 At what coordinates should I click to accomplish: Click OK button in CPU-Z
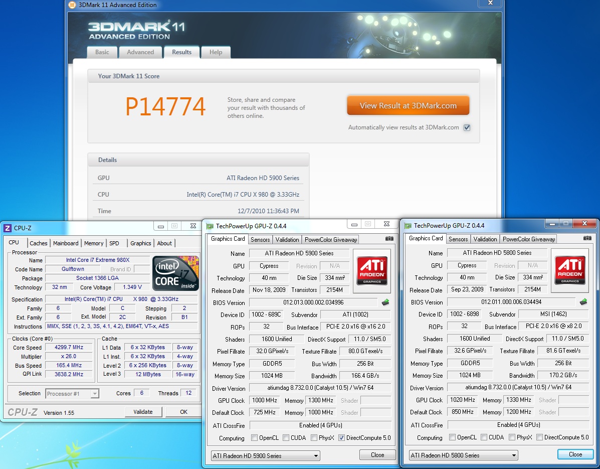coord(183,412)
